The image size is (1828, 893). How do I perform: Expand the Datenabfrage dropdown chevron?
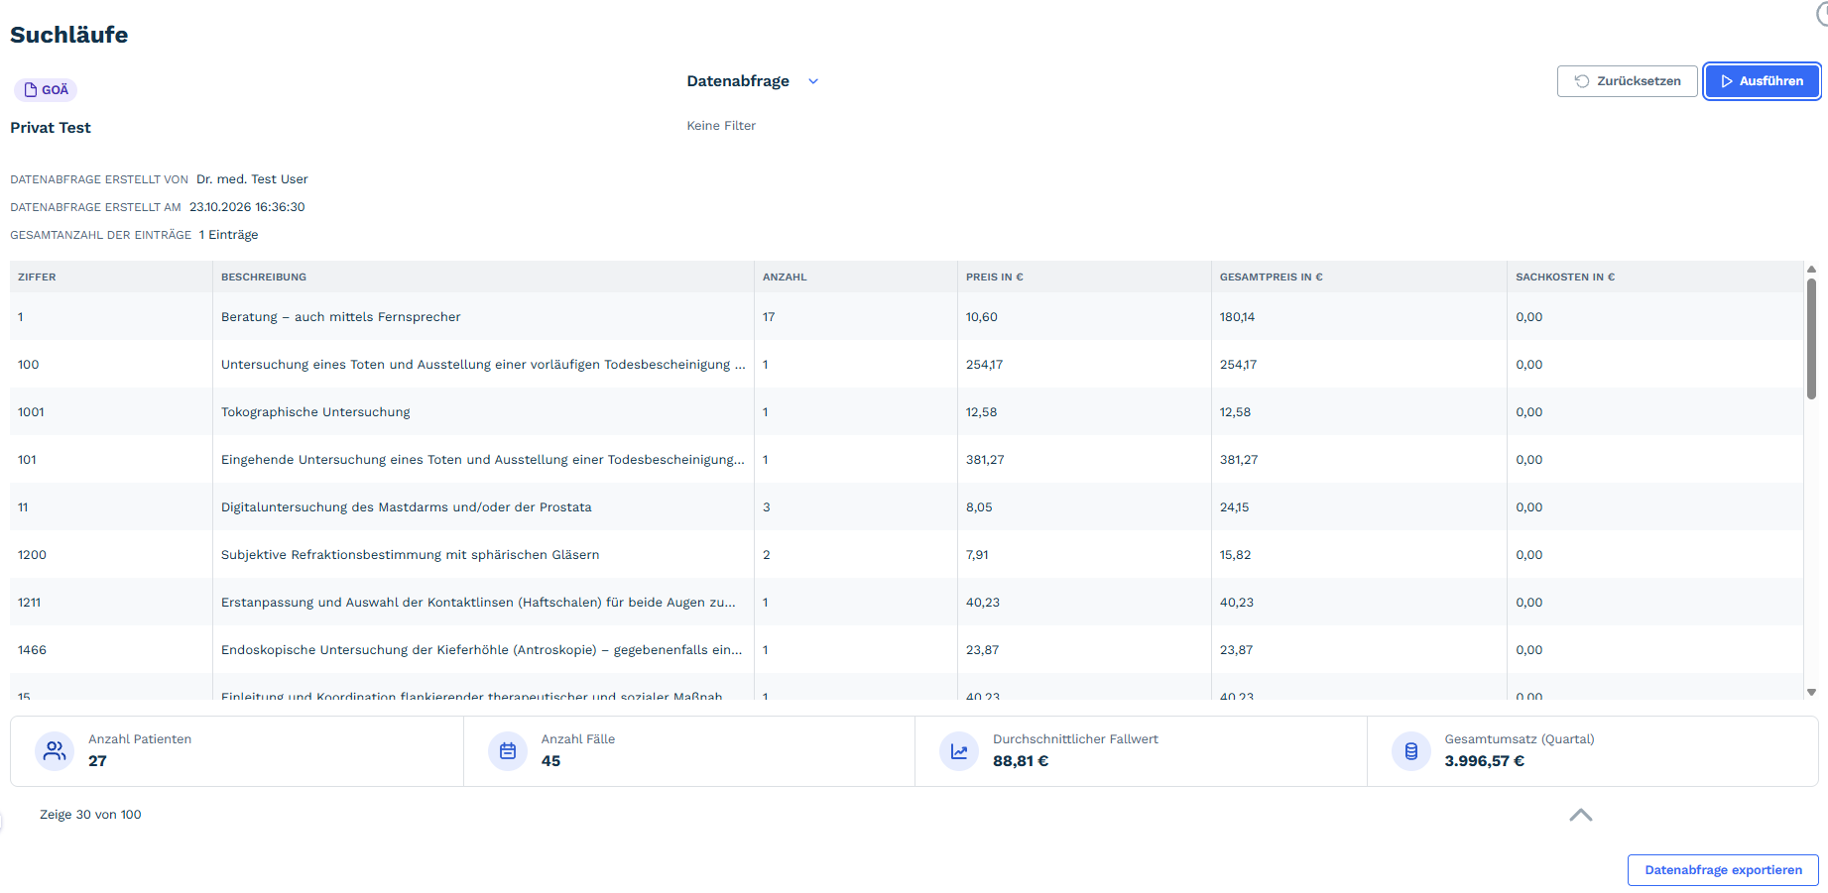pos(813,81)
